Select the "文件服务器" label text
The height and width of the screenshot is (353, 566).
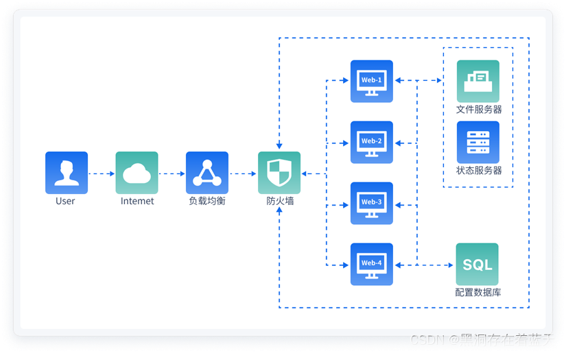coord(479,109)
